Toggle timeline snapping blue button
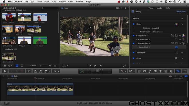Screen dimensions: 189x106 (186, 76)
